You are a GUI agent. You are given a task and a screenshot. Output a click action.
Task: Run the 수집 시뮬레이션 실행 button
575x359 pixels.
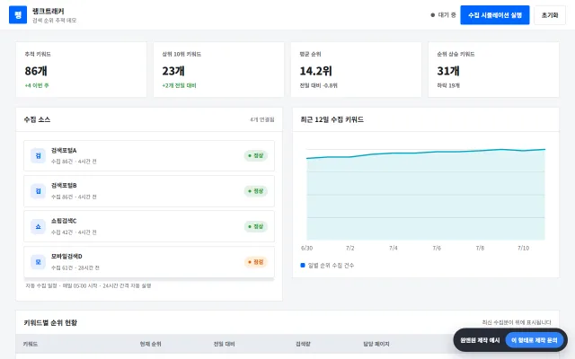(495, 15)
